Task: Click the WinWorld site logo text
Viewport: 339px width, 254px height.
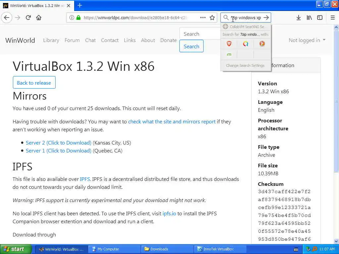Action: (20, 40)
